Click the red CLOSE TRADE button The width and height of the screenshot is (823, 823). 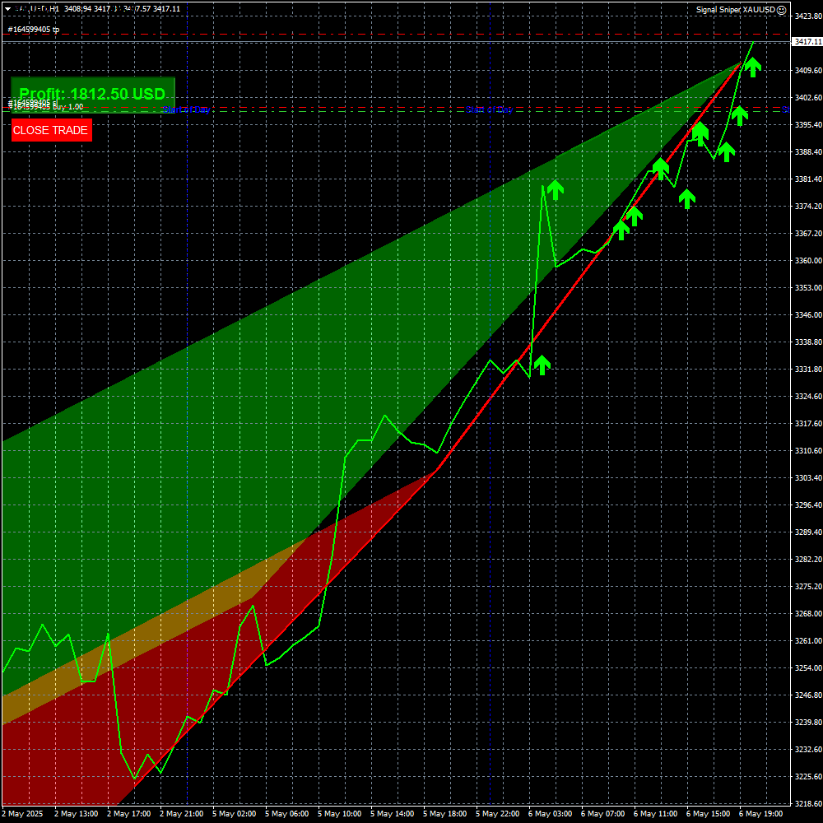pos(51,130)
